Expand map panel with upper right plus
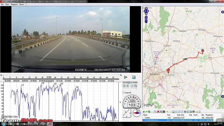This screenshot has width=224, height=126. [222, 12]
